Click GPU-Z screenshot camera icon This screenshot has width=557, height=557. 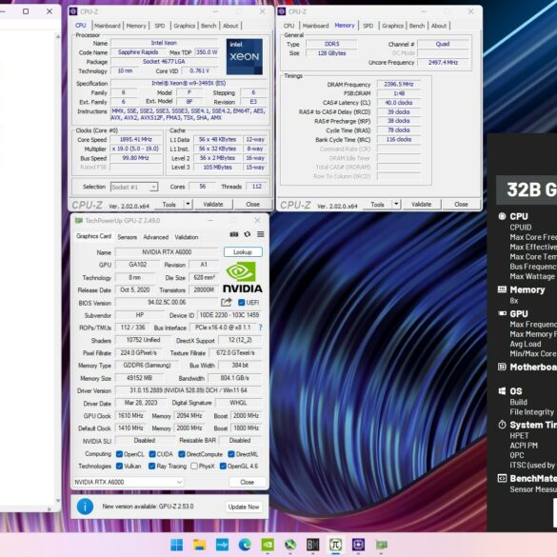[233, 234]
